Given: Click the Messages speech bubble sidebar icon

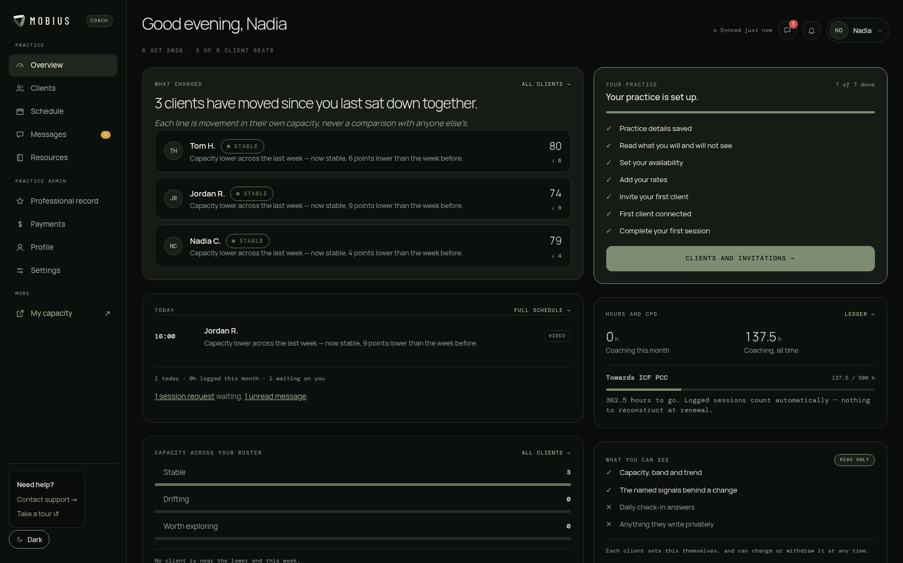Looking at the screenshot, I should tap(20, 135).
